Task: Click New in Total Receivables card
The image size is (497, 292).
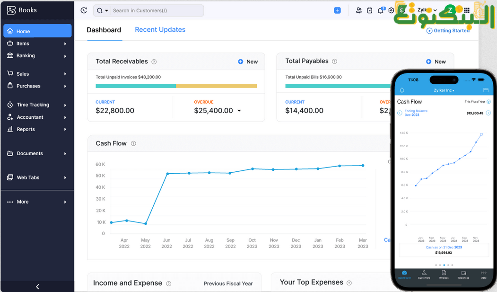Action: coord(248,62)
